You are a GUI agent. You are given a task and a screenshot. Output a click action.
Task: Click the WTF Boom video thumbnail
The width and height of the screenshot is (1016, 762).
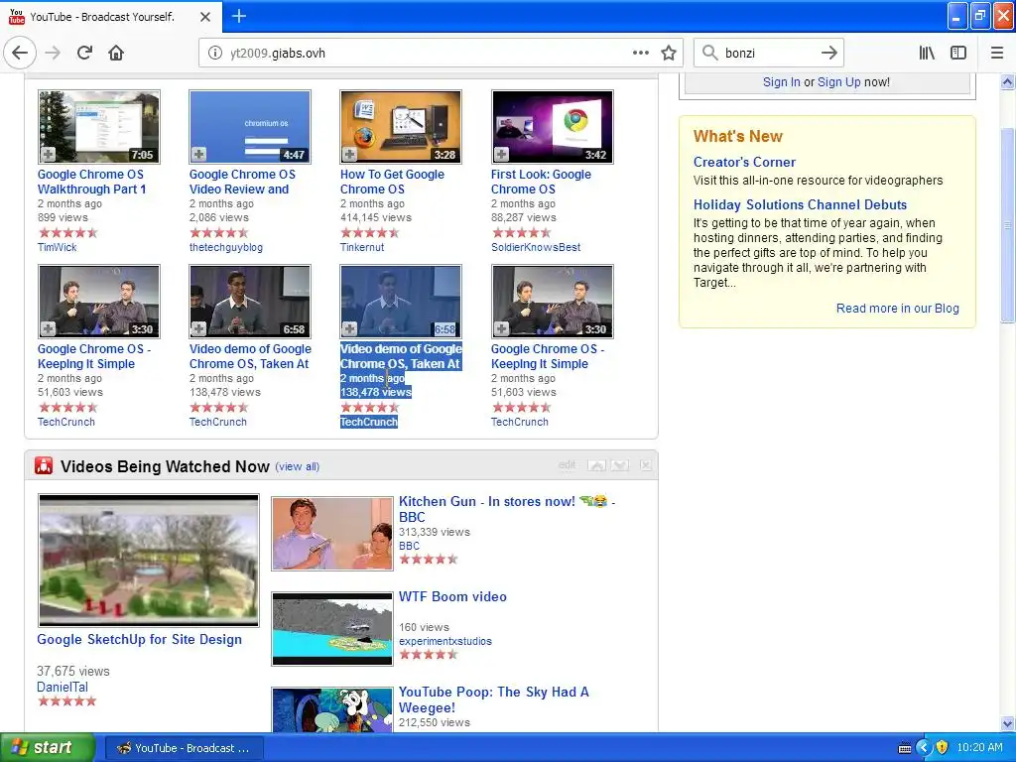click(x=332, y=628)
